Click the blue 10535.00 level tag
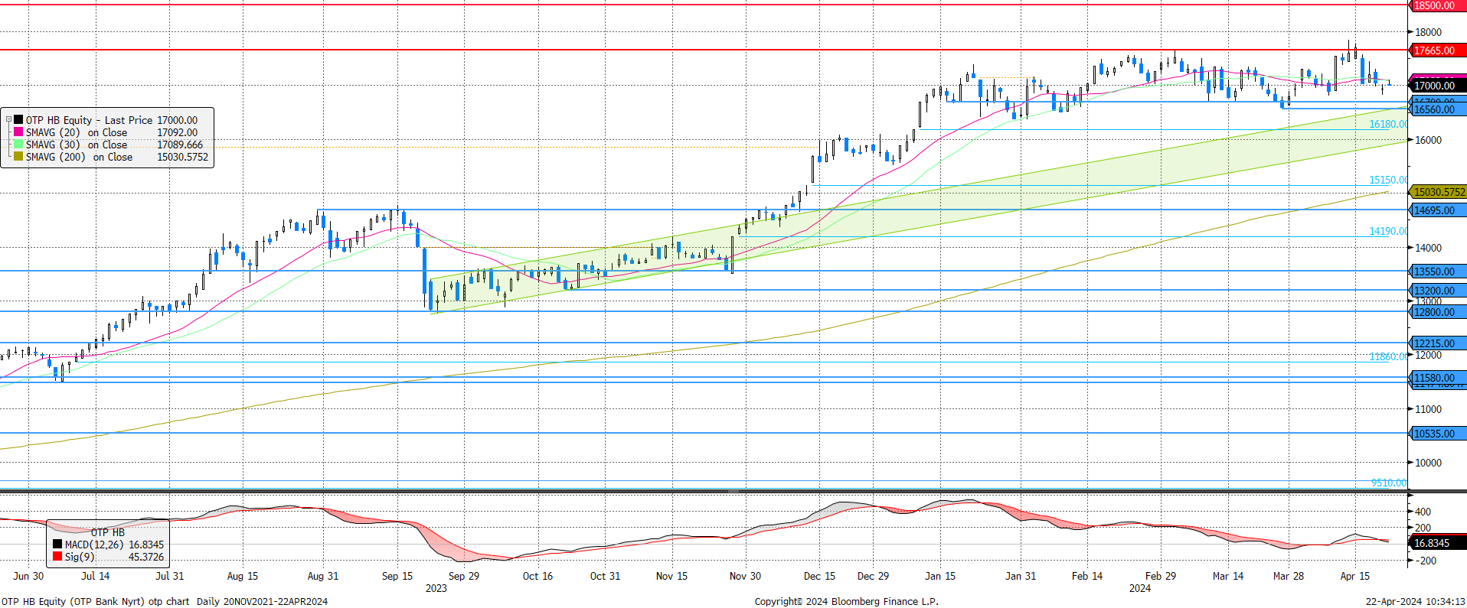 (x=1438, y=434)
